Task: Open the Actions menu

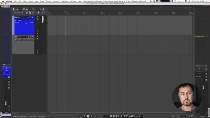Action: coord(56,1)
